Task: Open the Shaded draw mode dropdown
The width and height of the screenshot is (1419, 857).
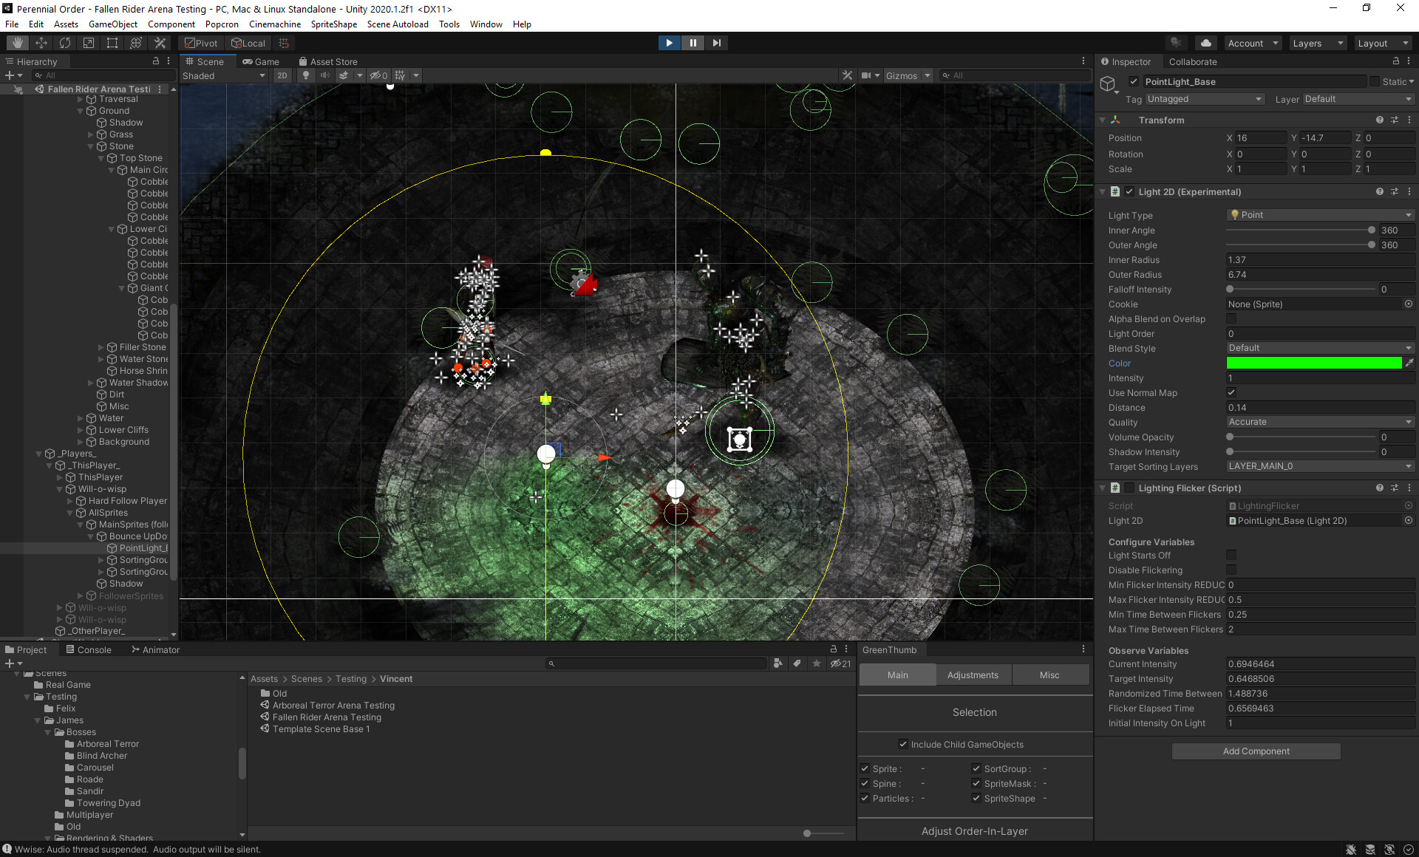Action: tap(222, 75)
